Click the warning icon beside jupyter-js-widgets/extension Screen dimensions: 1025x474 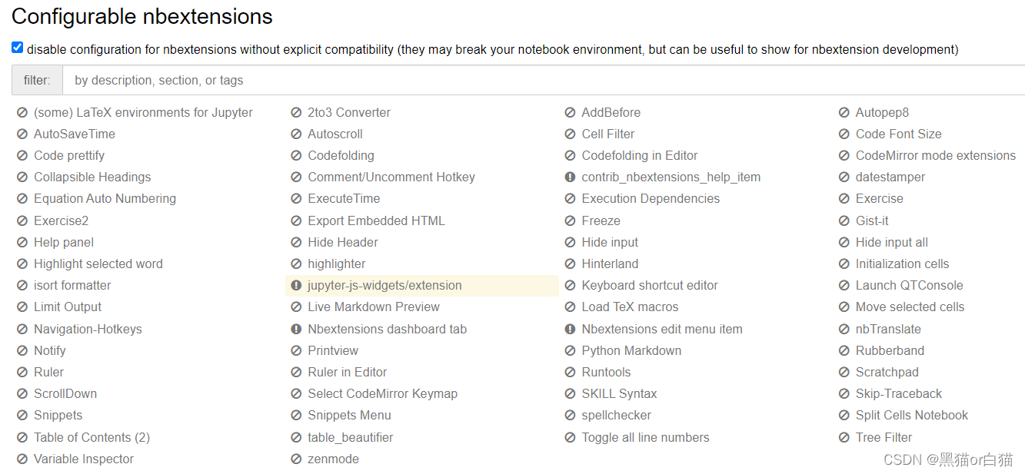(296, 286)
